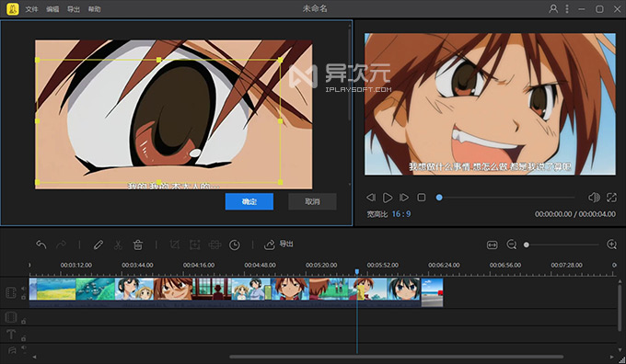The width and height of the screenshot is (626, 364).
Task: Click the 未命名 project title
Action: pyautogui.click(x=315, y=8)
